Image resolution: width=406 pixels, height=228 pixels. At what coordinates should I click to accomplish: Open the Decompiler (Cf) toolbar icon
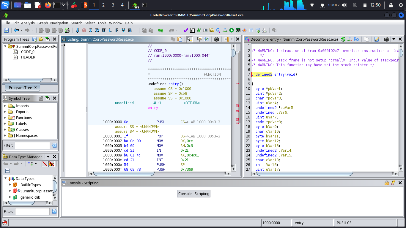coord(218,30)
